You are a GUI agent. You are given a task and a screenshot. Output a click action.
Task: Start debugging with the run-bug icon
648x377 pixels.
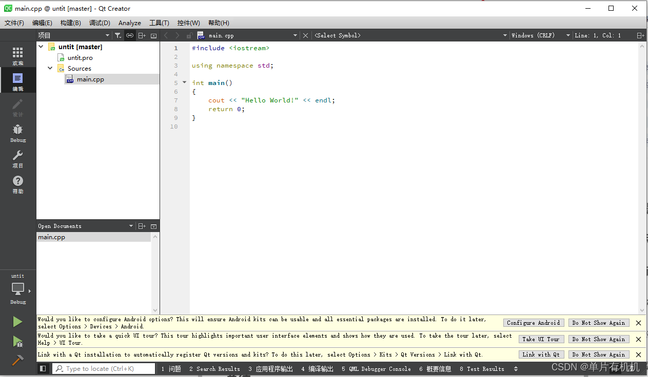point(18,341)
